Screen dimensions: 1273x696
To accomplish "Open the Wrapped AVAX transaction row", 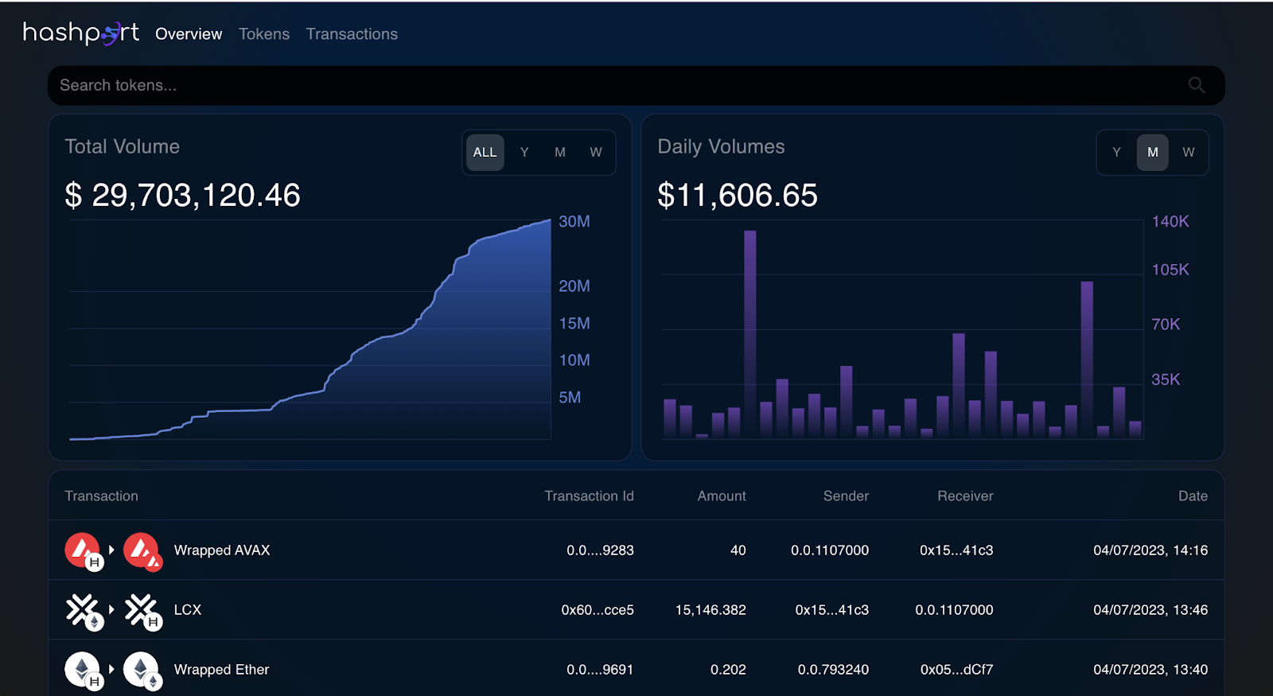I will (x=222, y=550).
